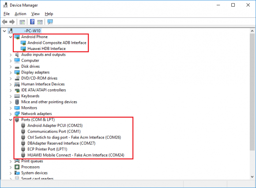Select HUAWEI Mobile Connect - Fake Acm Interface (COM24)
This screenshot has height=188, width=256.
tap(76, 155)
